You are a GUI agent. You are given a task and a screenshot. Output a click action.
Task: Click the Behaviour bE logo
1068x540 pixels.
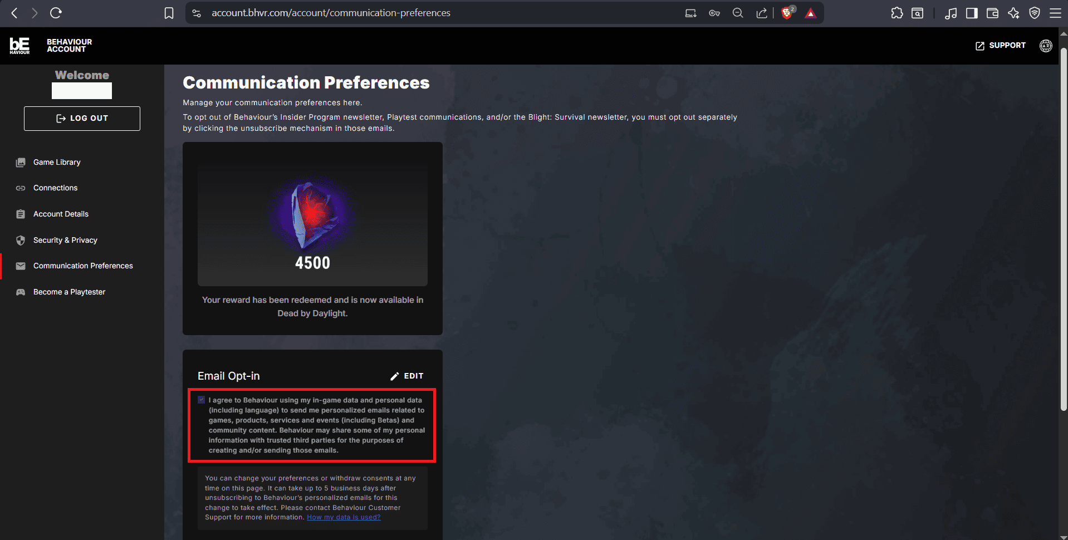19,46
